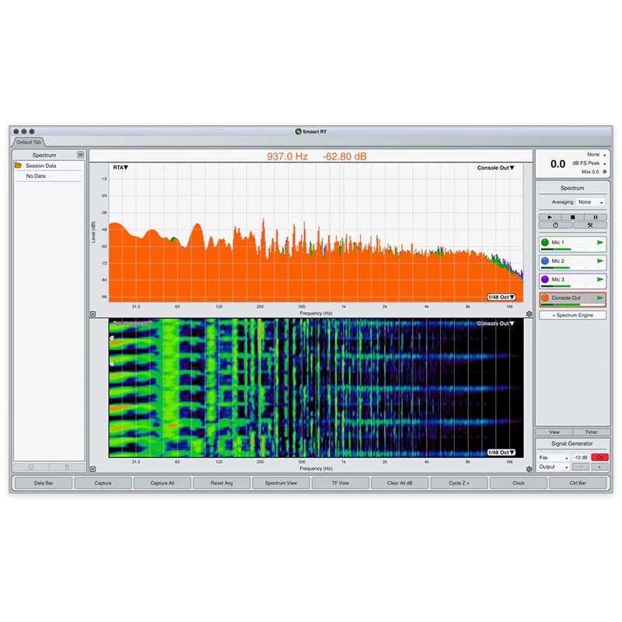Viewport: 622px width, 622px height.
Task: Click the Mic 2 blue color swatch
Action: click(x=545, y=261)
